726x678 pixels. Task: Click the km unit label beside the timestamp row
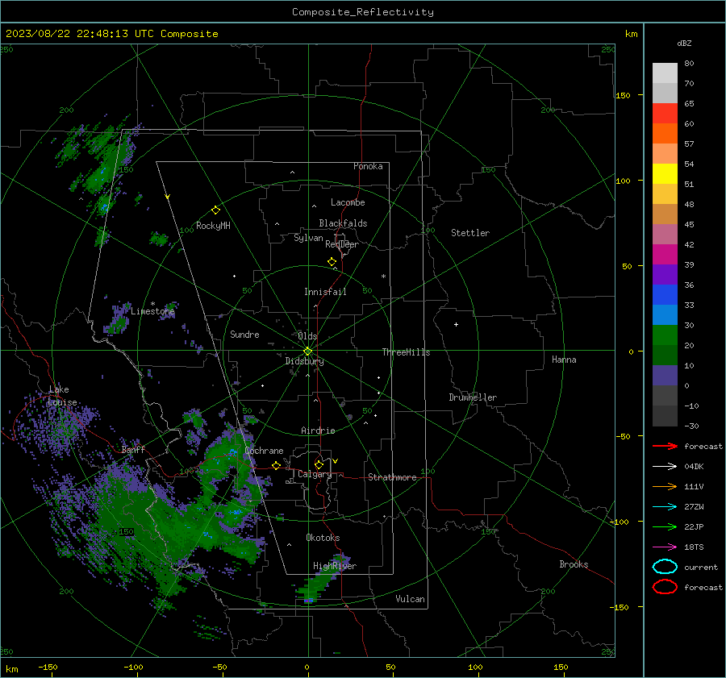[631, 34]
